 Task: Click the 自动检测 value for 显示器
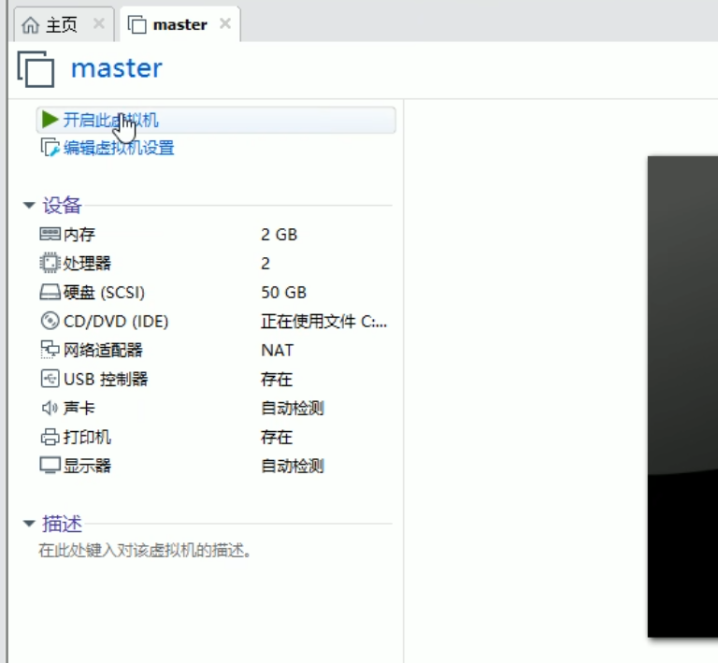(x=293, y=466)
